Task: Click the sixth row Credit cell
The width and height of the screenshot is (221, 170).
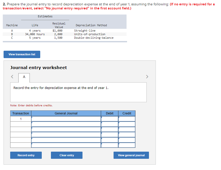Action: pos(127,145)
